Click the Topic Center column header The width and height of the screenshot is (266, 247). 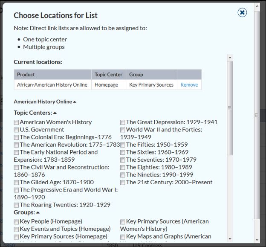tap(109, 74)
